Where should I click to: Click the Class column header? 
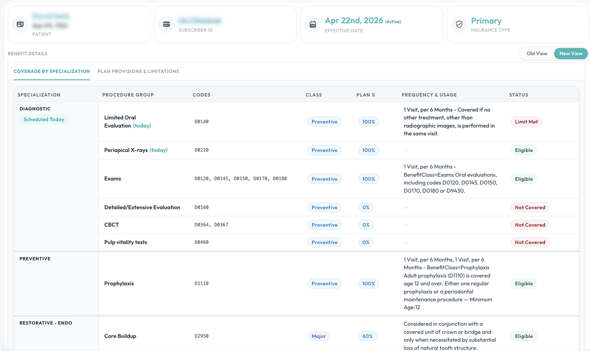pyautogui.click(x=314, y=95)
